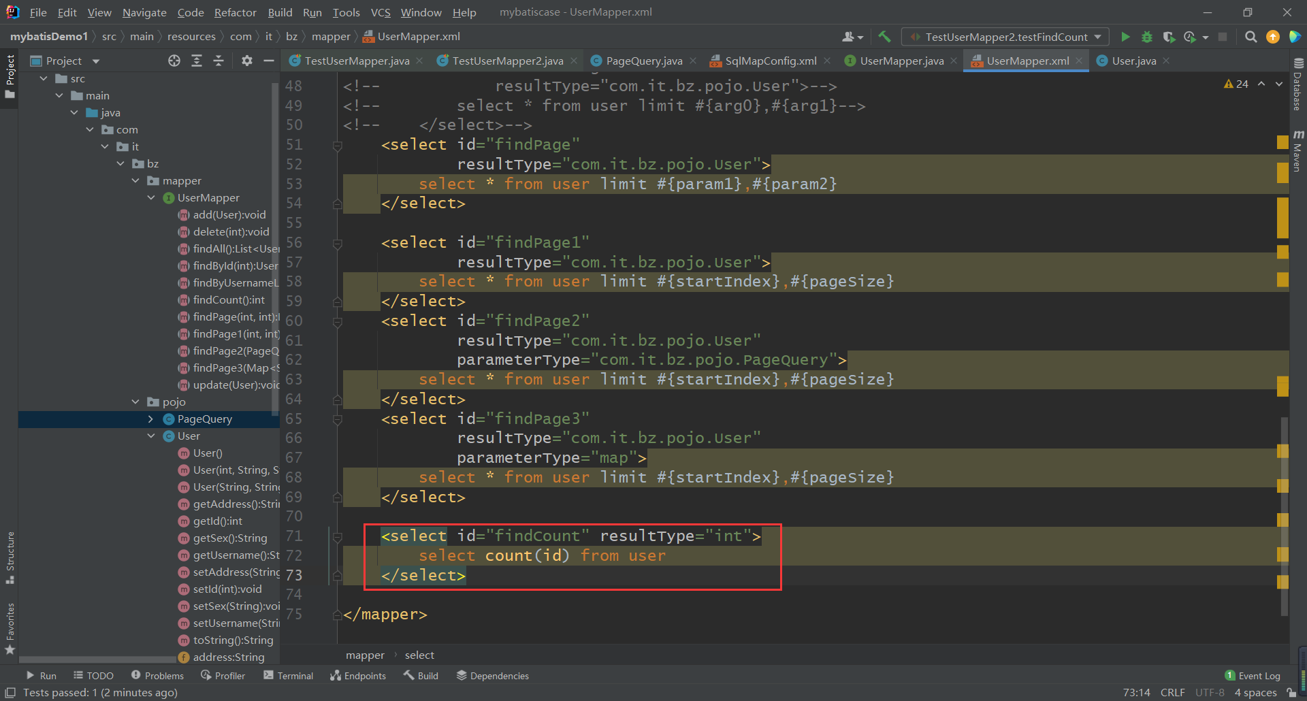This screenshot has width=1307, height=701.
Task: Open the File menu
Action: (x=38, y=12)
